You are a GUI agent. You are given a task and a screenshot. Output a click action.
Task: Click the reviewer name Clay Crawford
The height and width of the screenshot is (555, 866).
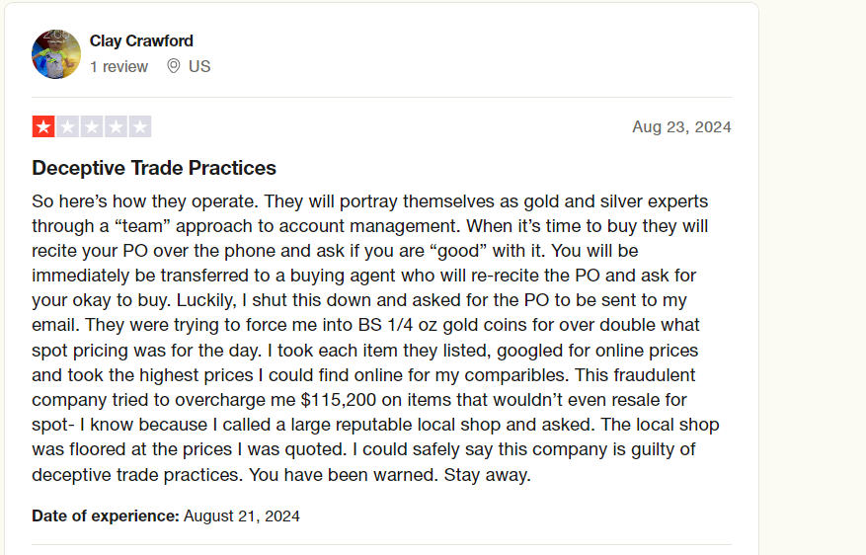pos(141,40)
